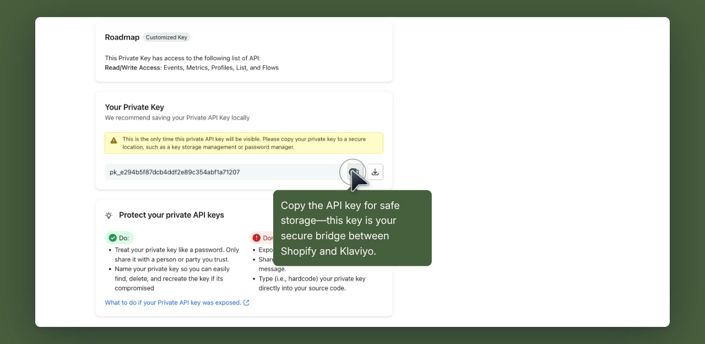This screenshot has width=705, height=344.
Task: Click the Protect your private API keys heading
Action: pos(171,215)
